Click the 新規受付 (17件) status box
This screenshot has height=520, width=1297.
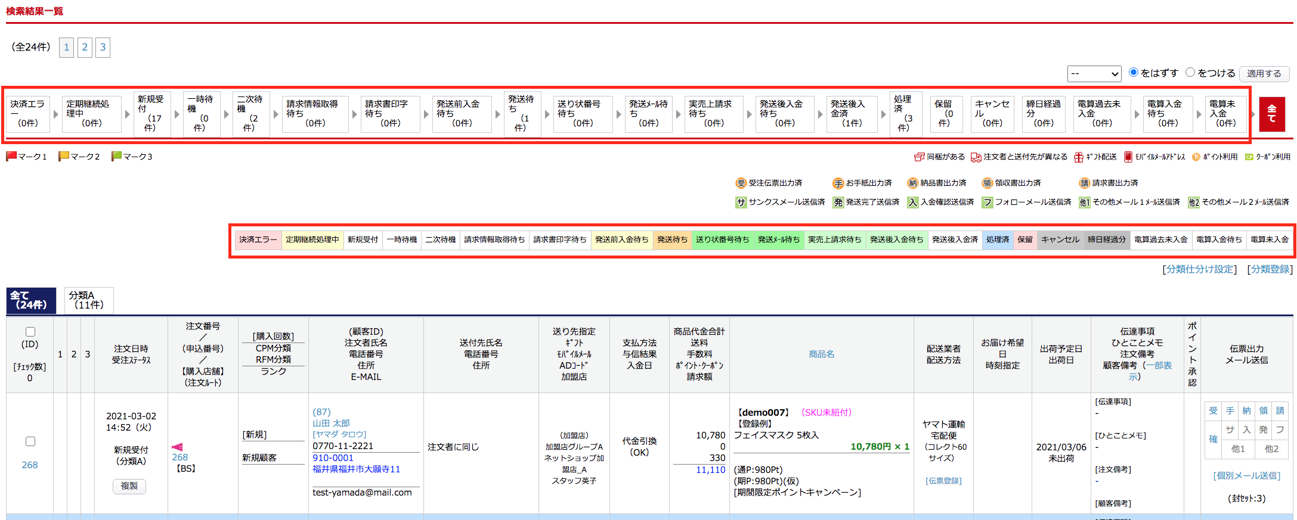150,113
